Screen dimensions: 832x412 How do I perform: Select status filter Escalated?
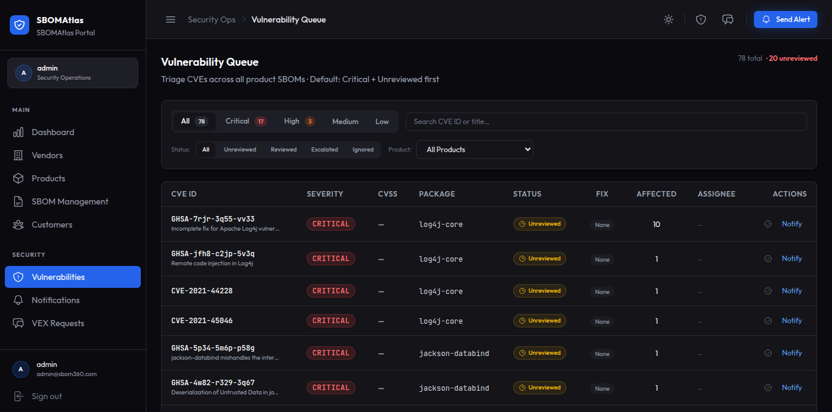[324, 150]
